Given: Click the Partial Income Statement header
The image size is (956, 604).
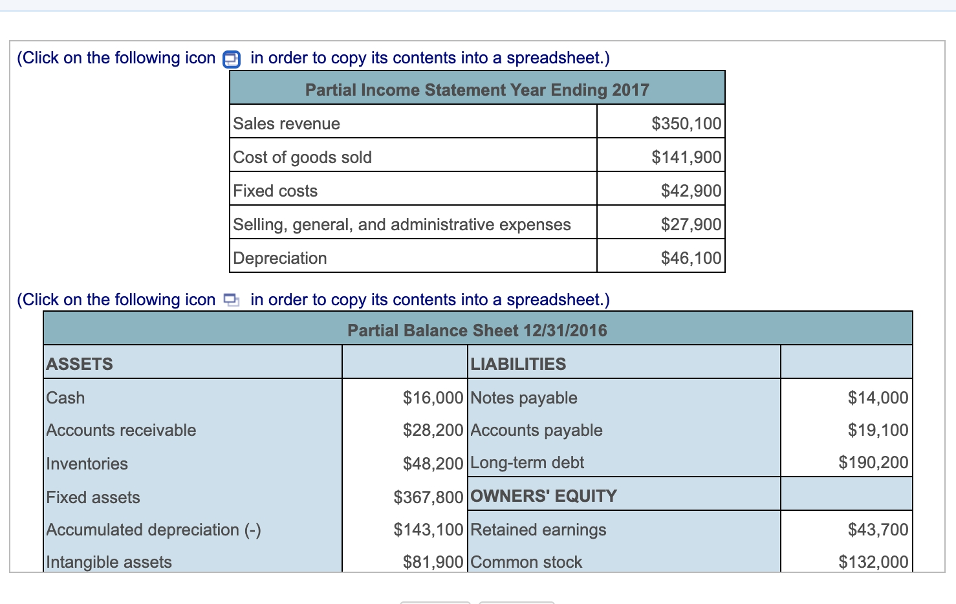Looking at the screenshot, I should [477, 89].
